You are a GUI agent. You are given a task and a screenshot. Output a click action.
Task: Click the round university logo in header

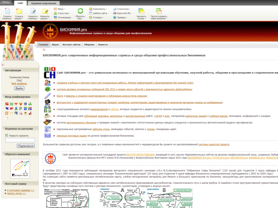coord(50,31)
